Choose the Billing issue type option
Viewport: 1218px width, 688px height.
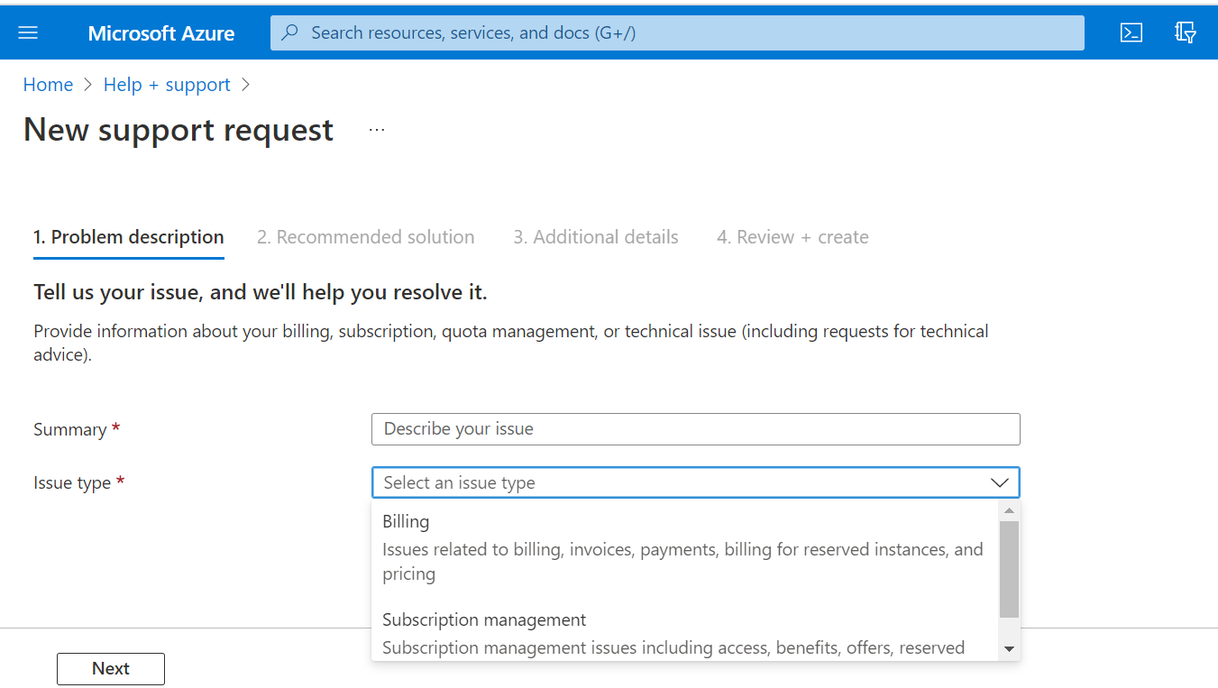[x=685, y=547]
